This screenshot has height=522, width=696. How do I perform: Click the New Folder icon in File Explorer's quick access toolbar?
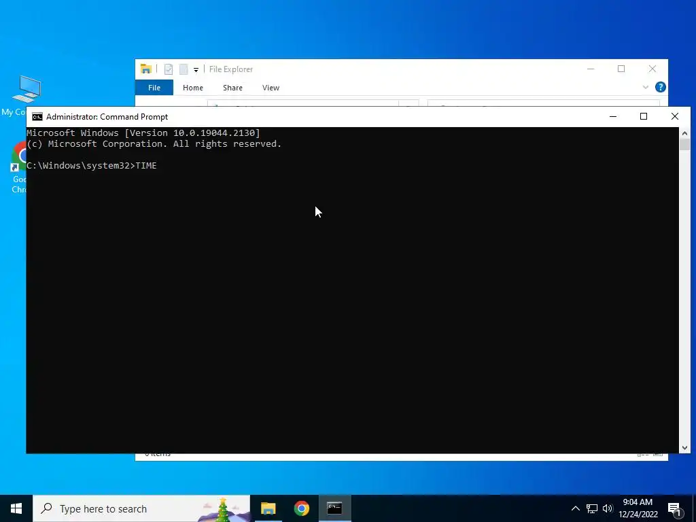click(184, 69)
